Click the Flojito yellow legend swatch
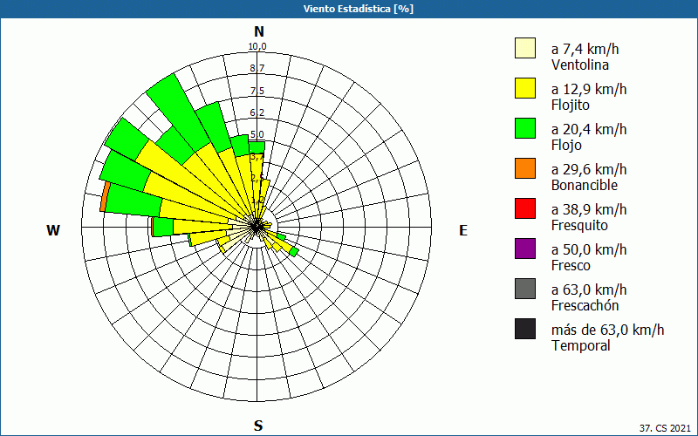 (525, 88)
